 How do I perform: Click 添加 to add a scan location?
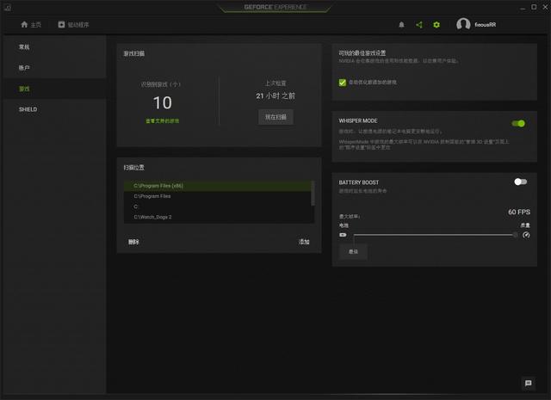coord(304,242)
